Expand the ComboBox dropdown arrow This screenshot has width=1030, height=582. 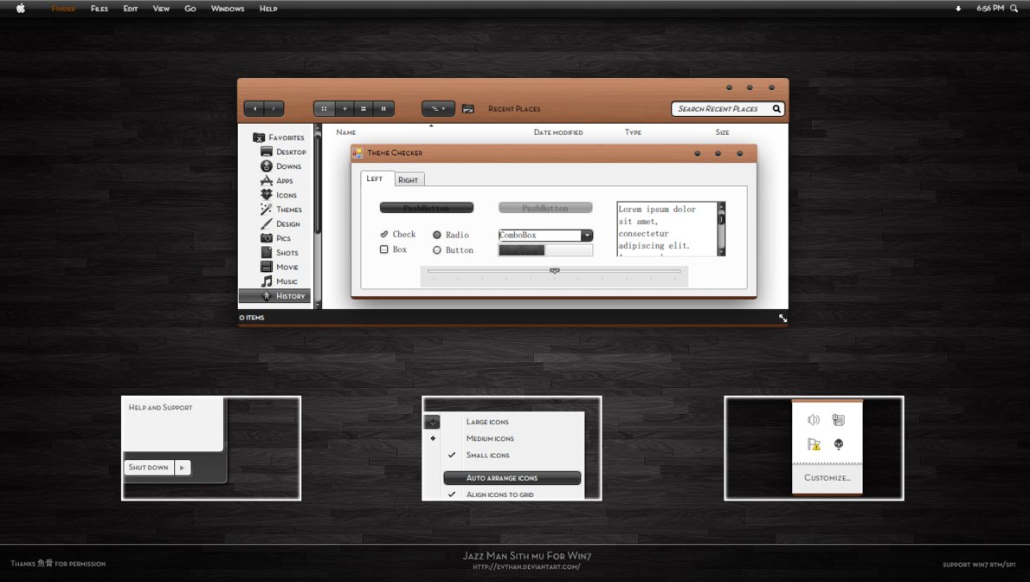(x=587, y=236)
